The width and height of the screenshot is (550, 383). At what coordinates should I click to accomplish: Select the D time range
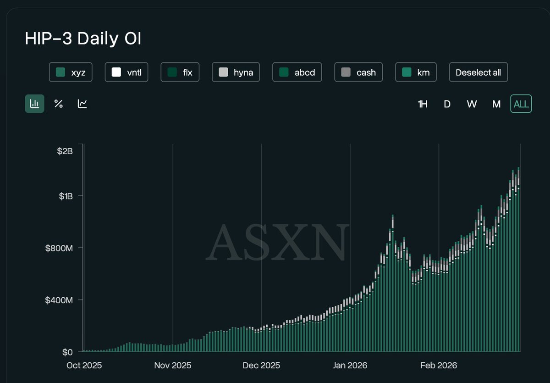[447, 104]
